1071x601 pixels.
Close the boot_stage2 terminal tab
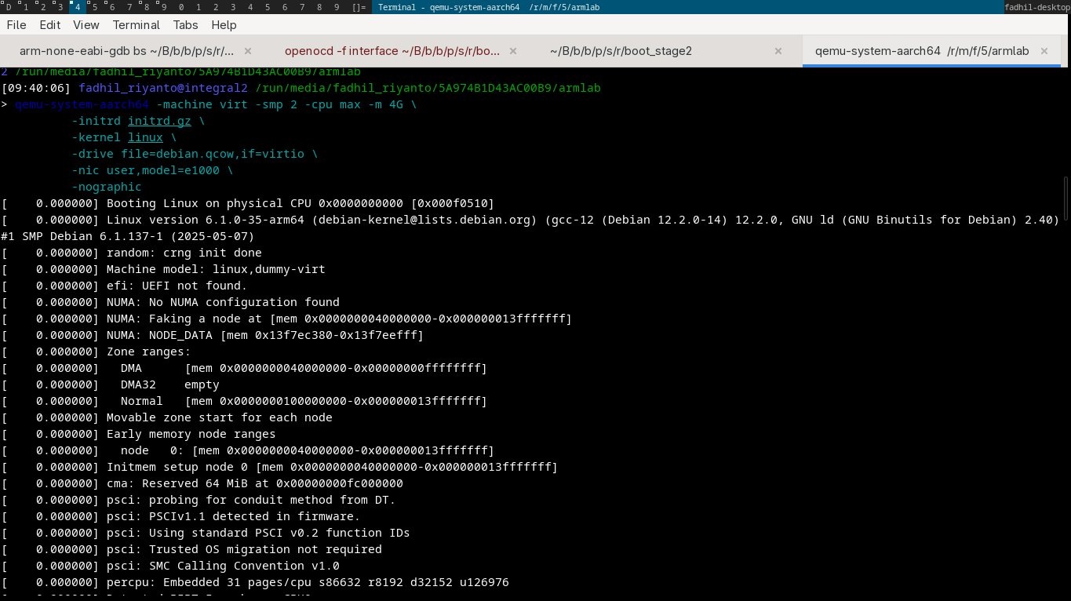778,51
